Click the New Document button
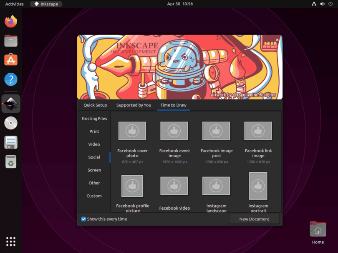The width and height of the screenshot is (338, 253). point(254,218)
